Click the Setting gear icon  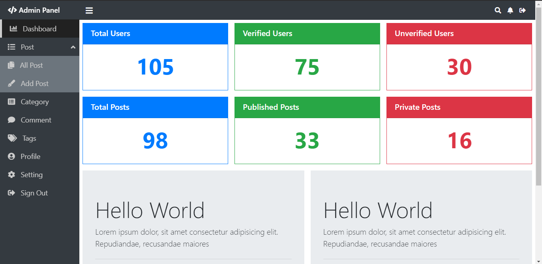pyautogui.click(x=11, y=174)
